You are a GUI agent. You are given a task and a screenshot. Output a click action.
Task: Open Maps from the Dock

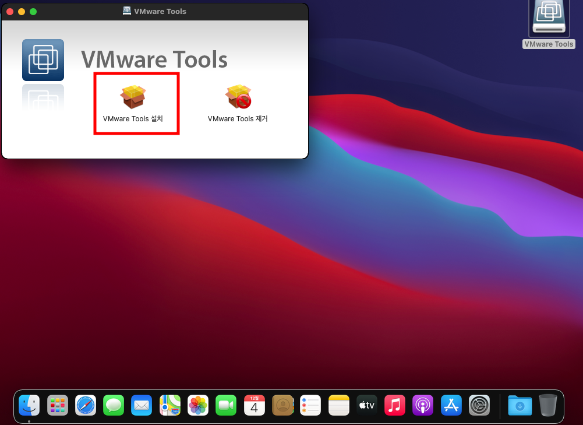tap(170, 405)
